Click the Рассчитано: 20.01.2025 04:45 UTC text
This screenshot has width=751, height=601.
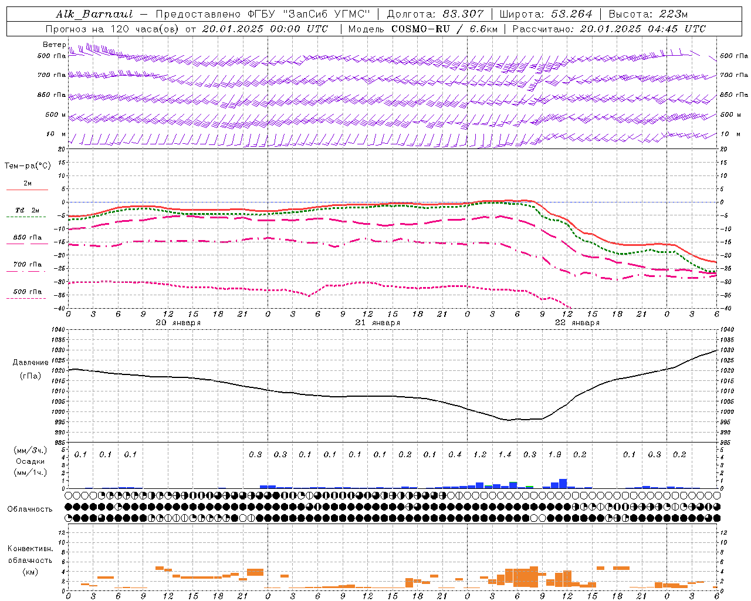(x=609, y=29)
